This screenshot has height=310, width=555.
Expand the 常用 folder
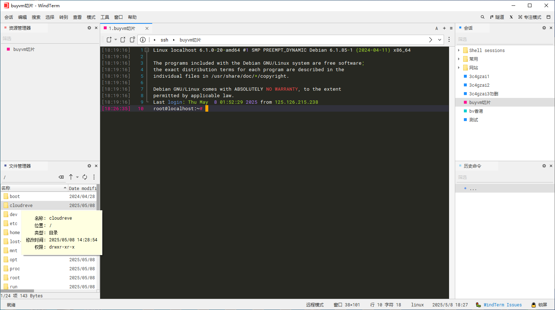coord(459,59)
